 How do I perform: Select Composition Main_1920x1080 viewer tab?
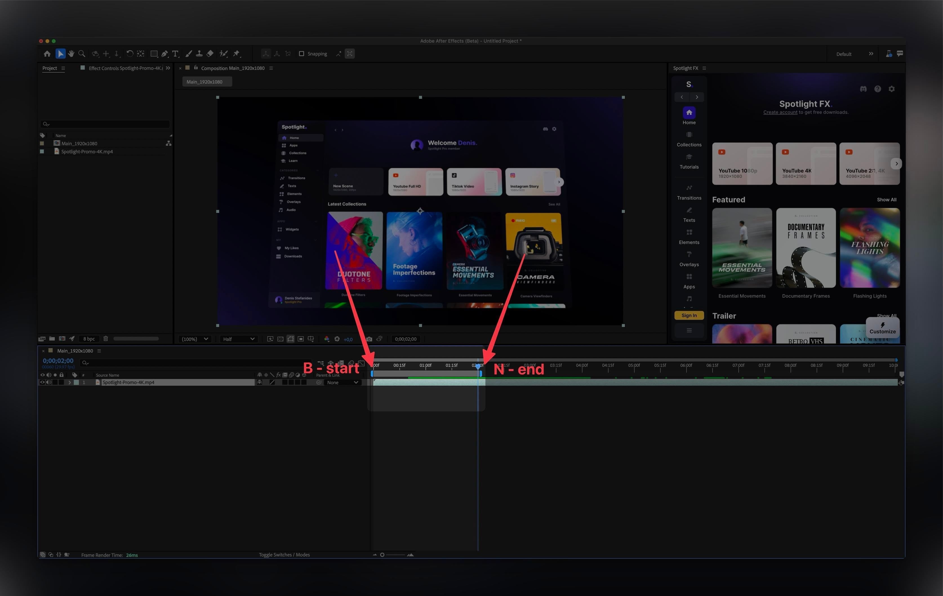233,68
